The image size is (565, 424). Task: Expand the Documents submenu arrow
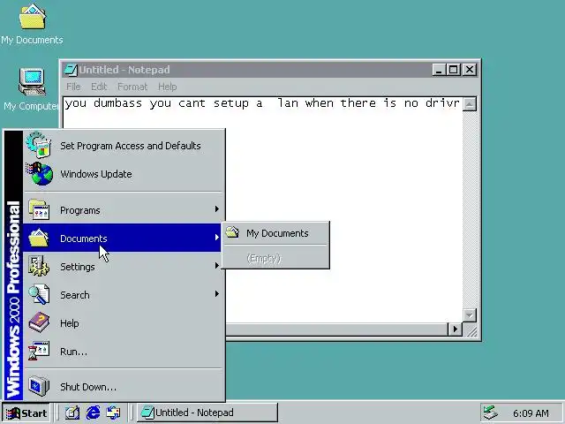click(x=216, y=238)
